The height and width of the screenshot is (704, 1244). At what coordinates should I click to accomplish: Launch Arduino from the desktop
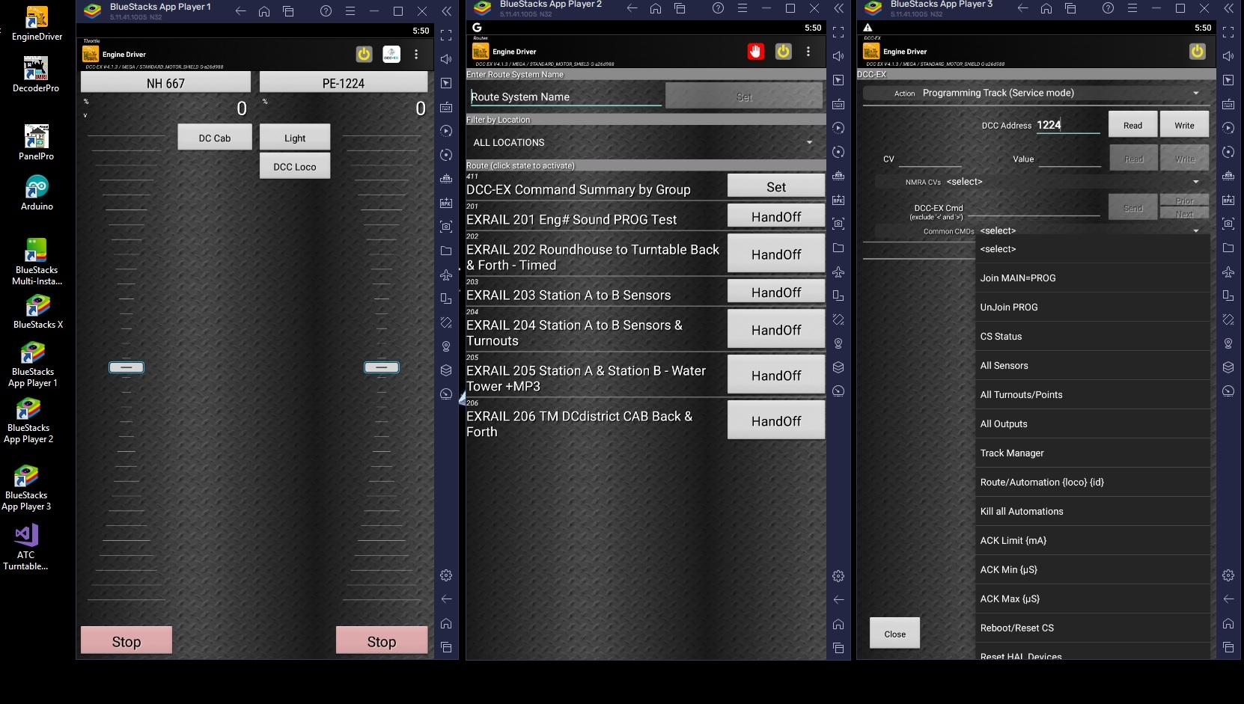tap(37, 193)
